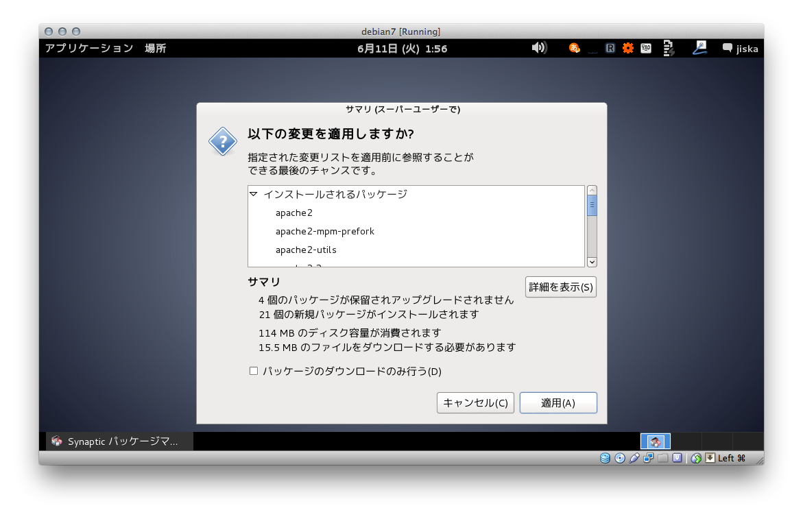Click the fourth workspace in the switcher
Image resolution: width=803 pixels, height=519 pixels.
(x=747, y=442)
